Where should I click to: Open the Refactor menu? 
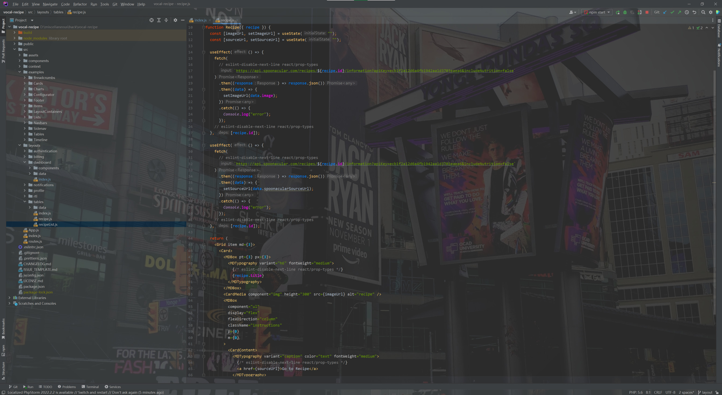point(80,4)
